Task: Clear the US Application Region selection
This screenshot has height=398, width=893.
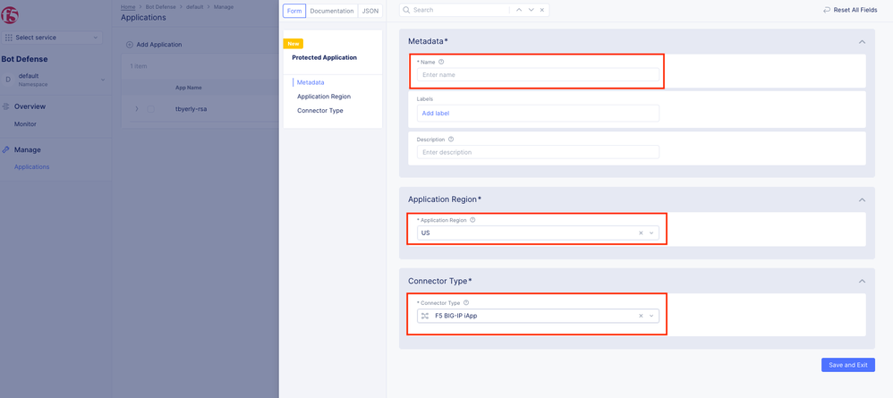Action: [641, 233]
